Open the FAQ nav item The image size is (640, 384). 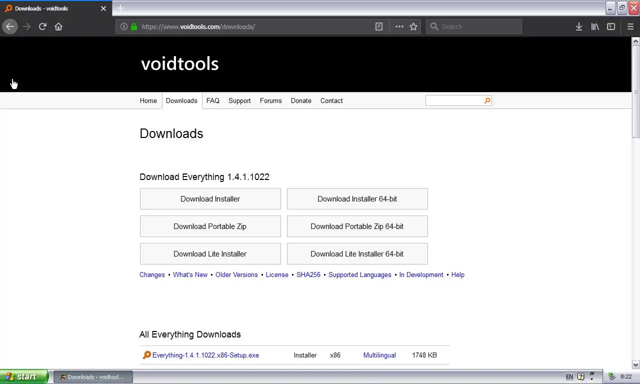point(213,100)
